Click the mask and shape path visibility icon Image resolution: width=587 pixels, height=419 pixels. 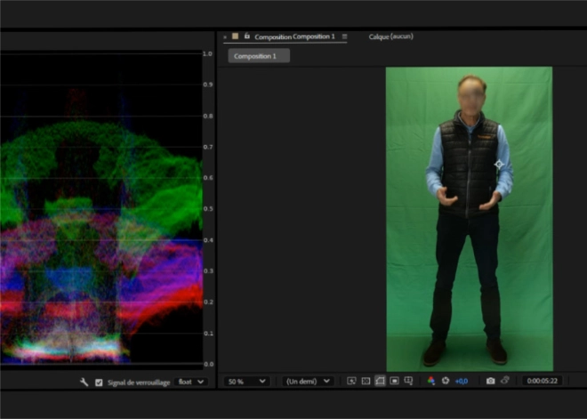click(x=380, y=381)
